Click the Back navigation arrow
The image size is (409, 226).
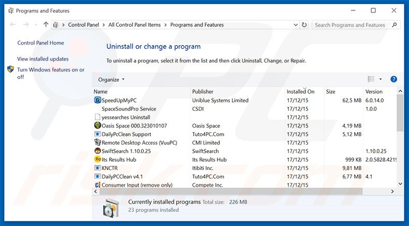pyautogui.click(x=12, y=24)
